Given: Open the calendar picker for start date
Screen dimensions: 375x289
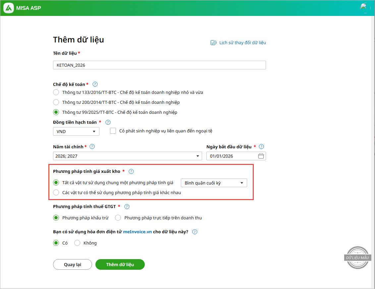Looking at the screenshot, I should pyautogui.click(x=261, y=156).
